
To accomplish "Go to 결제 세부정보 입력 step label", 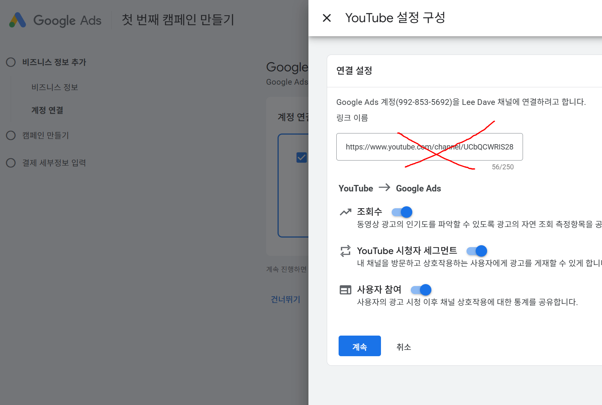I will (54, 163).
